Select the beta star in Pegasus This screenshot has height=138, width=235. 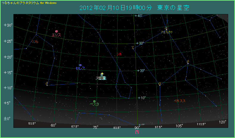[188, 63]
